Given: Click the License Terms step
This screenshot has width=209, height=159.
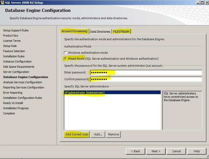Looking at the screenshot, I should pos(12,41).
